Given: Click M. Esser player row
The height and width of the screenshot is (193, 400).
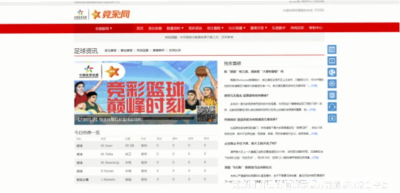Looking at the screenshot, I should coord(146,146).
